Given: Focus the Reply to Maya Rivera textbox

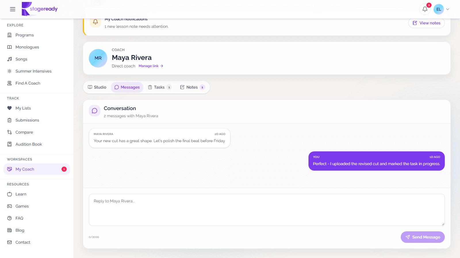Looking at the screenshot, I should tap(267, 210).
